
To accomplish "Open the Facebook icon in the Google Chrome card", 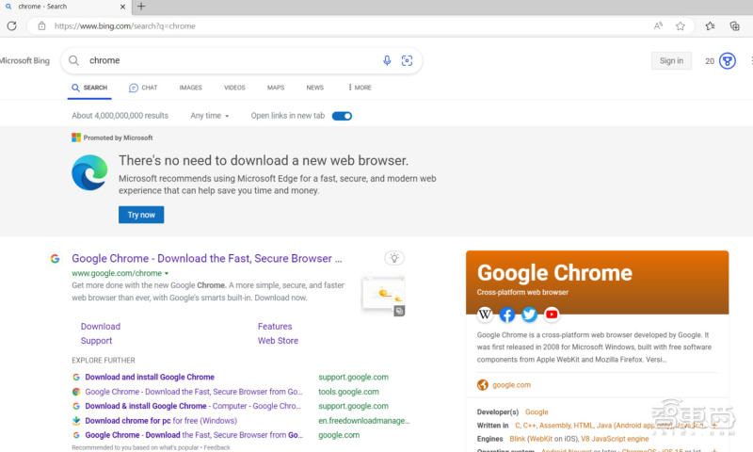I will tap(507, 315).
